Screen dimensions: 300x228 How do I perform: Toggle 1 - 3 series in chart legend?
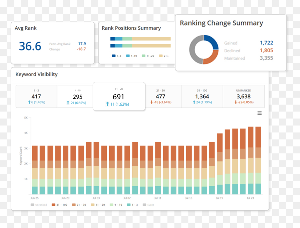point(133,205)
